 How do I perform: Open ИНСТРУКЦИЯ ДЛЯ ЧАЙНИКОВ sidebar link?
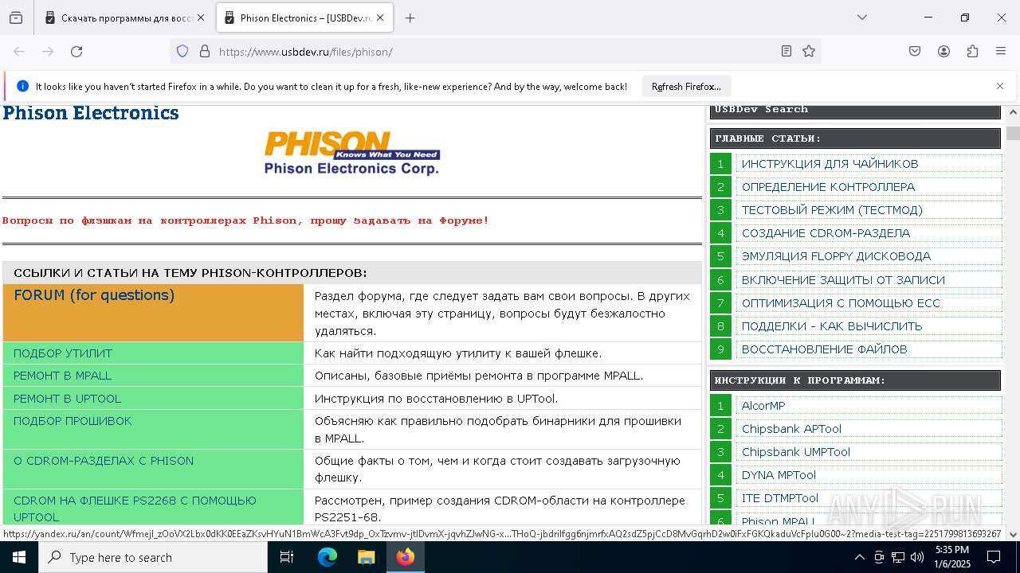point(830,164)
